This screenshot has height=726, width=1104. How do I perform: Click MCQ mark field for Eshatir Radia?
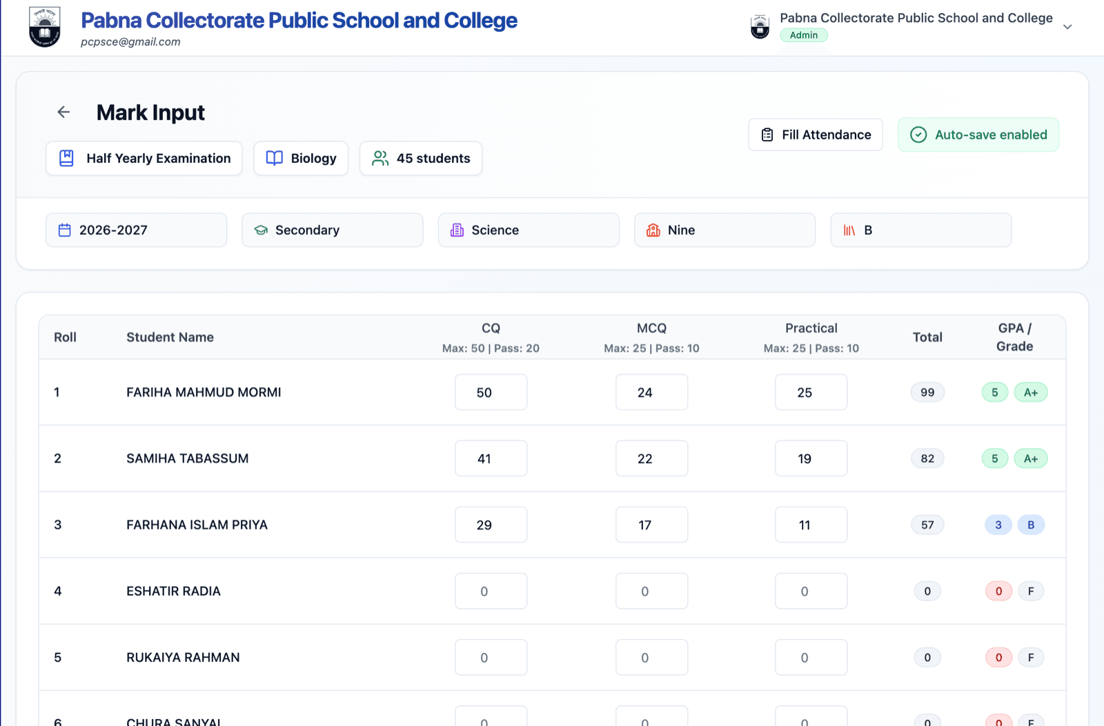tap(651, 591)
